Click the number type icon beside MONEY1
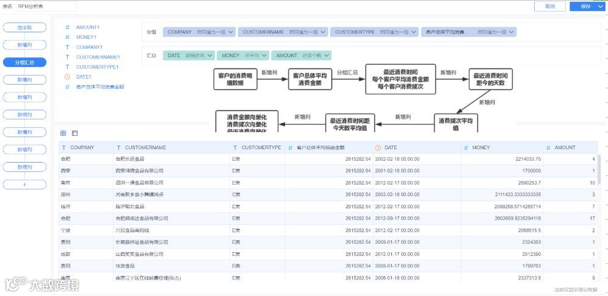Viewport: 608px width, 296px height. [x=68, y=37]
